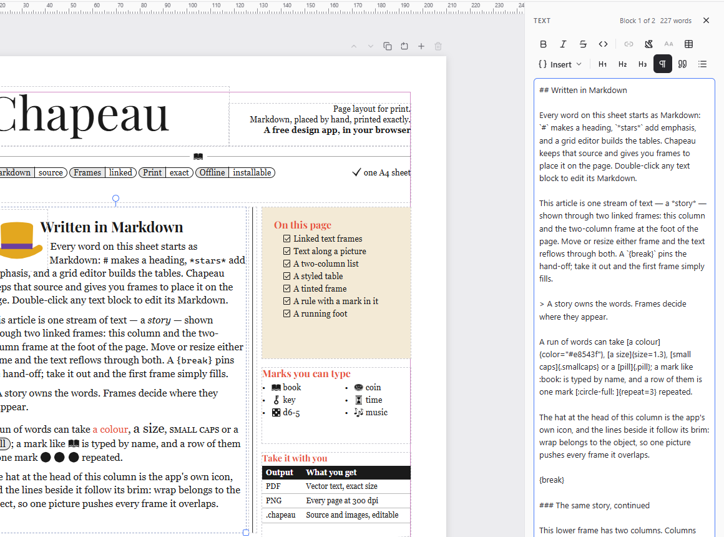
Task: Insert a table with the grid icon
Action: click(689, 44)
